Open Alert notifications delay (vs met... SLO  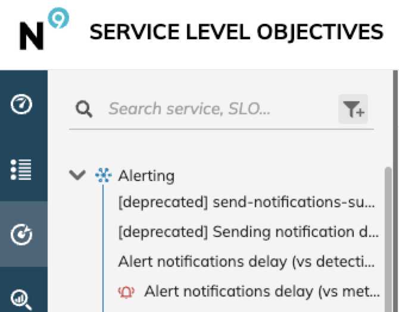tap(262, 292)
